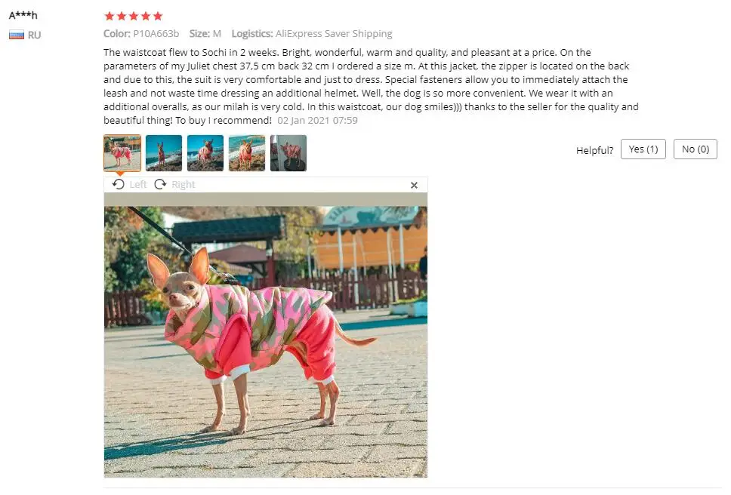Viewport: 731px width, 495px height.
Task: Click the first red rating star
Action: [109, 17]
